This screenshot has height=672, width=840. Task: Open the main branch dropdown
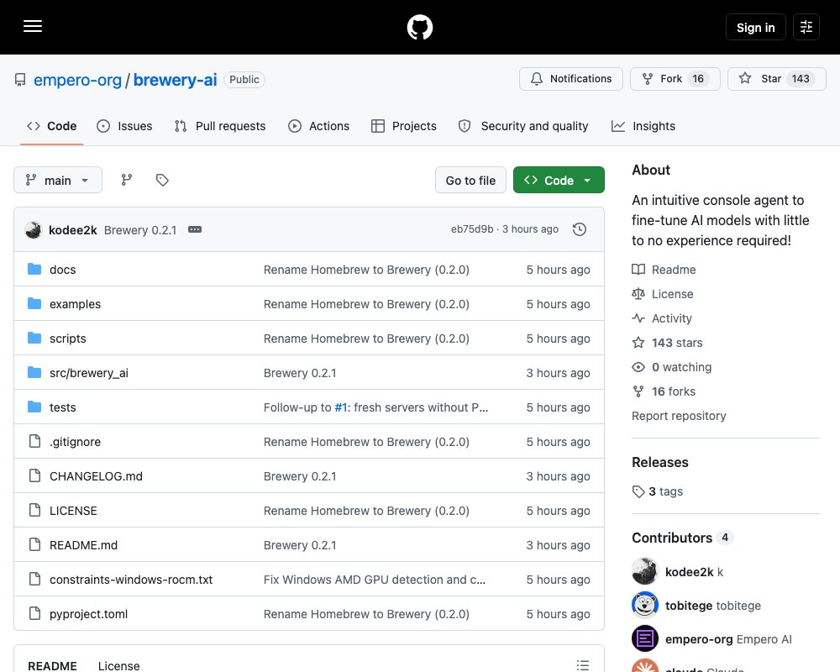pos(58,180)
